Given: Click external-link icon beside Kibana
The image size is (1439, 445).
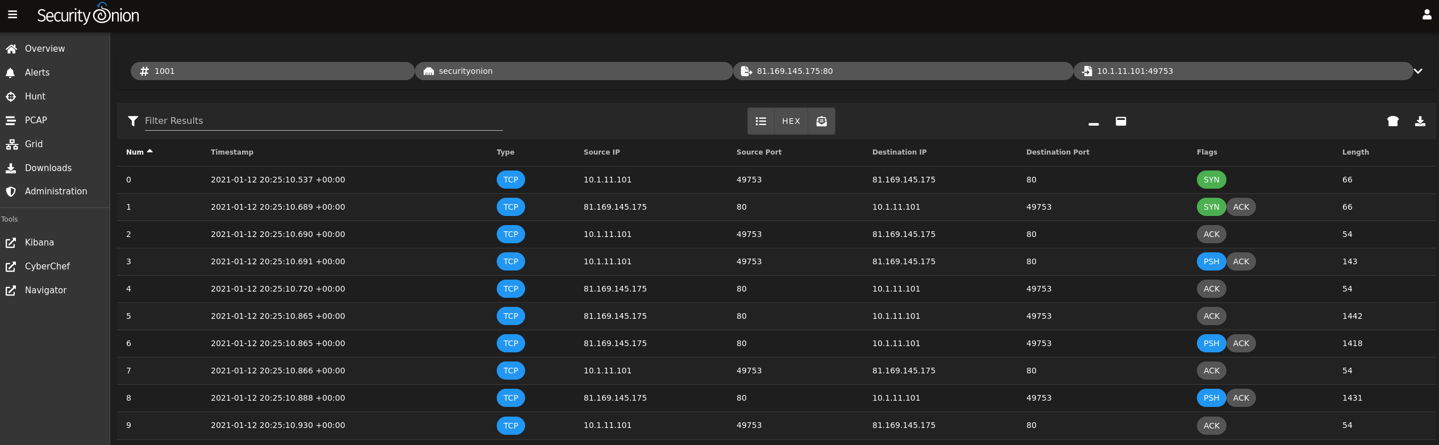Looking at the screenshot, I should click(x=11, y=243).
